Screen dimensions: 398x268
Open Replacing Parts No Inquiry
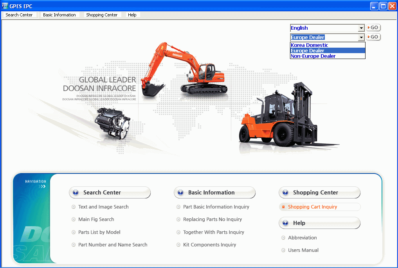pos(213,220)
